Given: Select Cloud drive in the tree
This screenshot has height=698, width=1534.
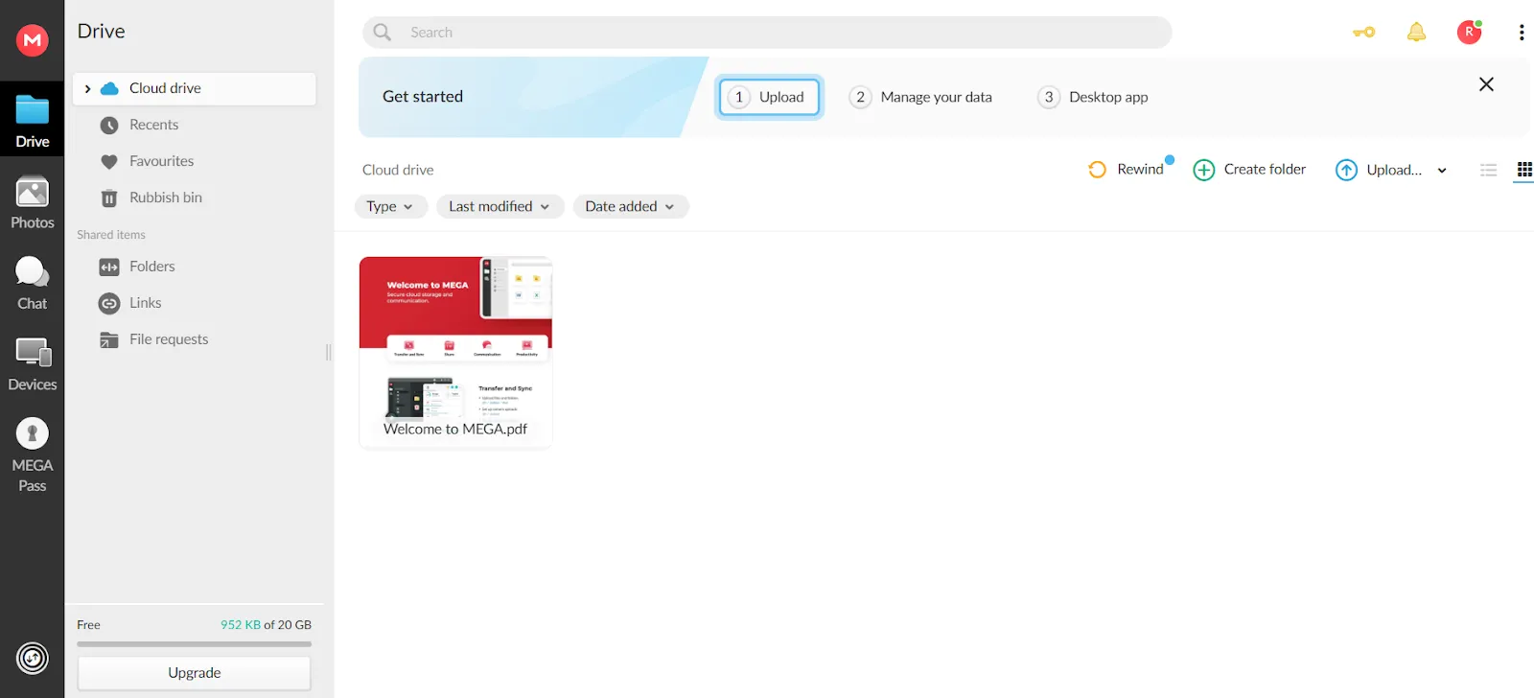Looking at the screenshot, I should coord(195,88).
